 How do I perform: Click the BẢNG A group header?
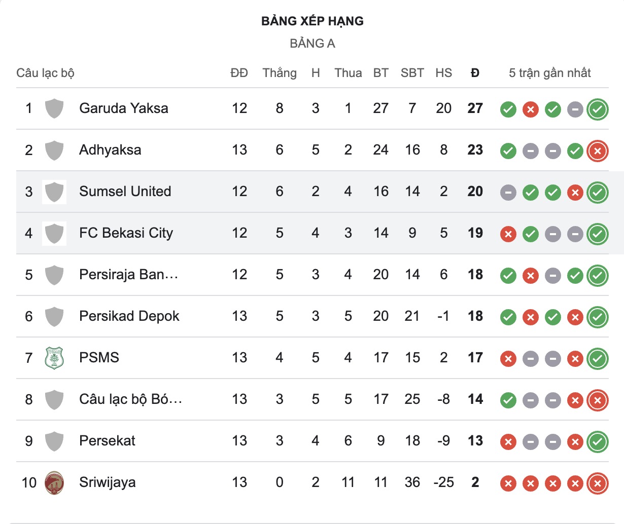pos(312,44)
